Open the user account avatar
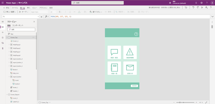The image size is (215, 104). (x=212, y=3)
